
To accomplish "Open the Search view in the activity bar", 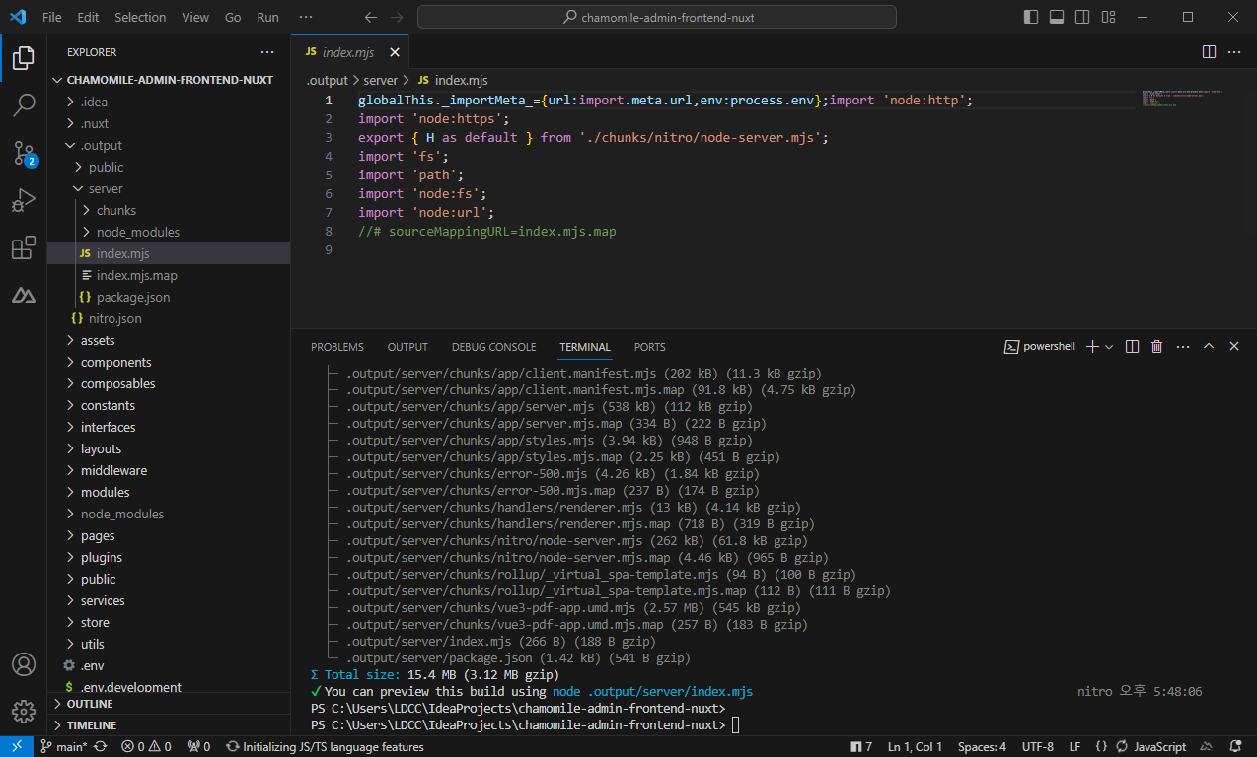I will point(24,105).
